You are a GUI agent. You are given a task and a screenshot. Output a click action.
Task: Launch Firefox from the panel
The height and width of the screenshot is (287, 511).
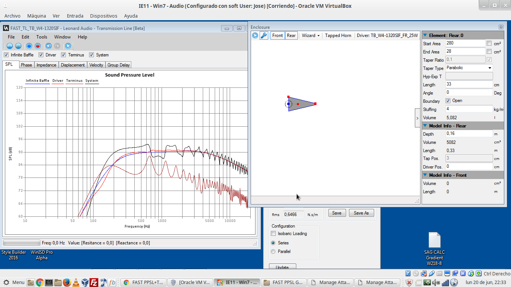tap(67, 283)
